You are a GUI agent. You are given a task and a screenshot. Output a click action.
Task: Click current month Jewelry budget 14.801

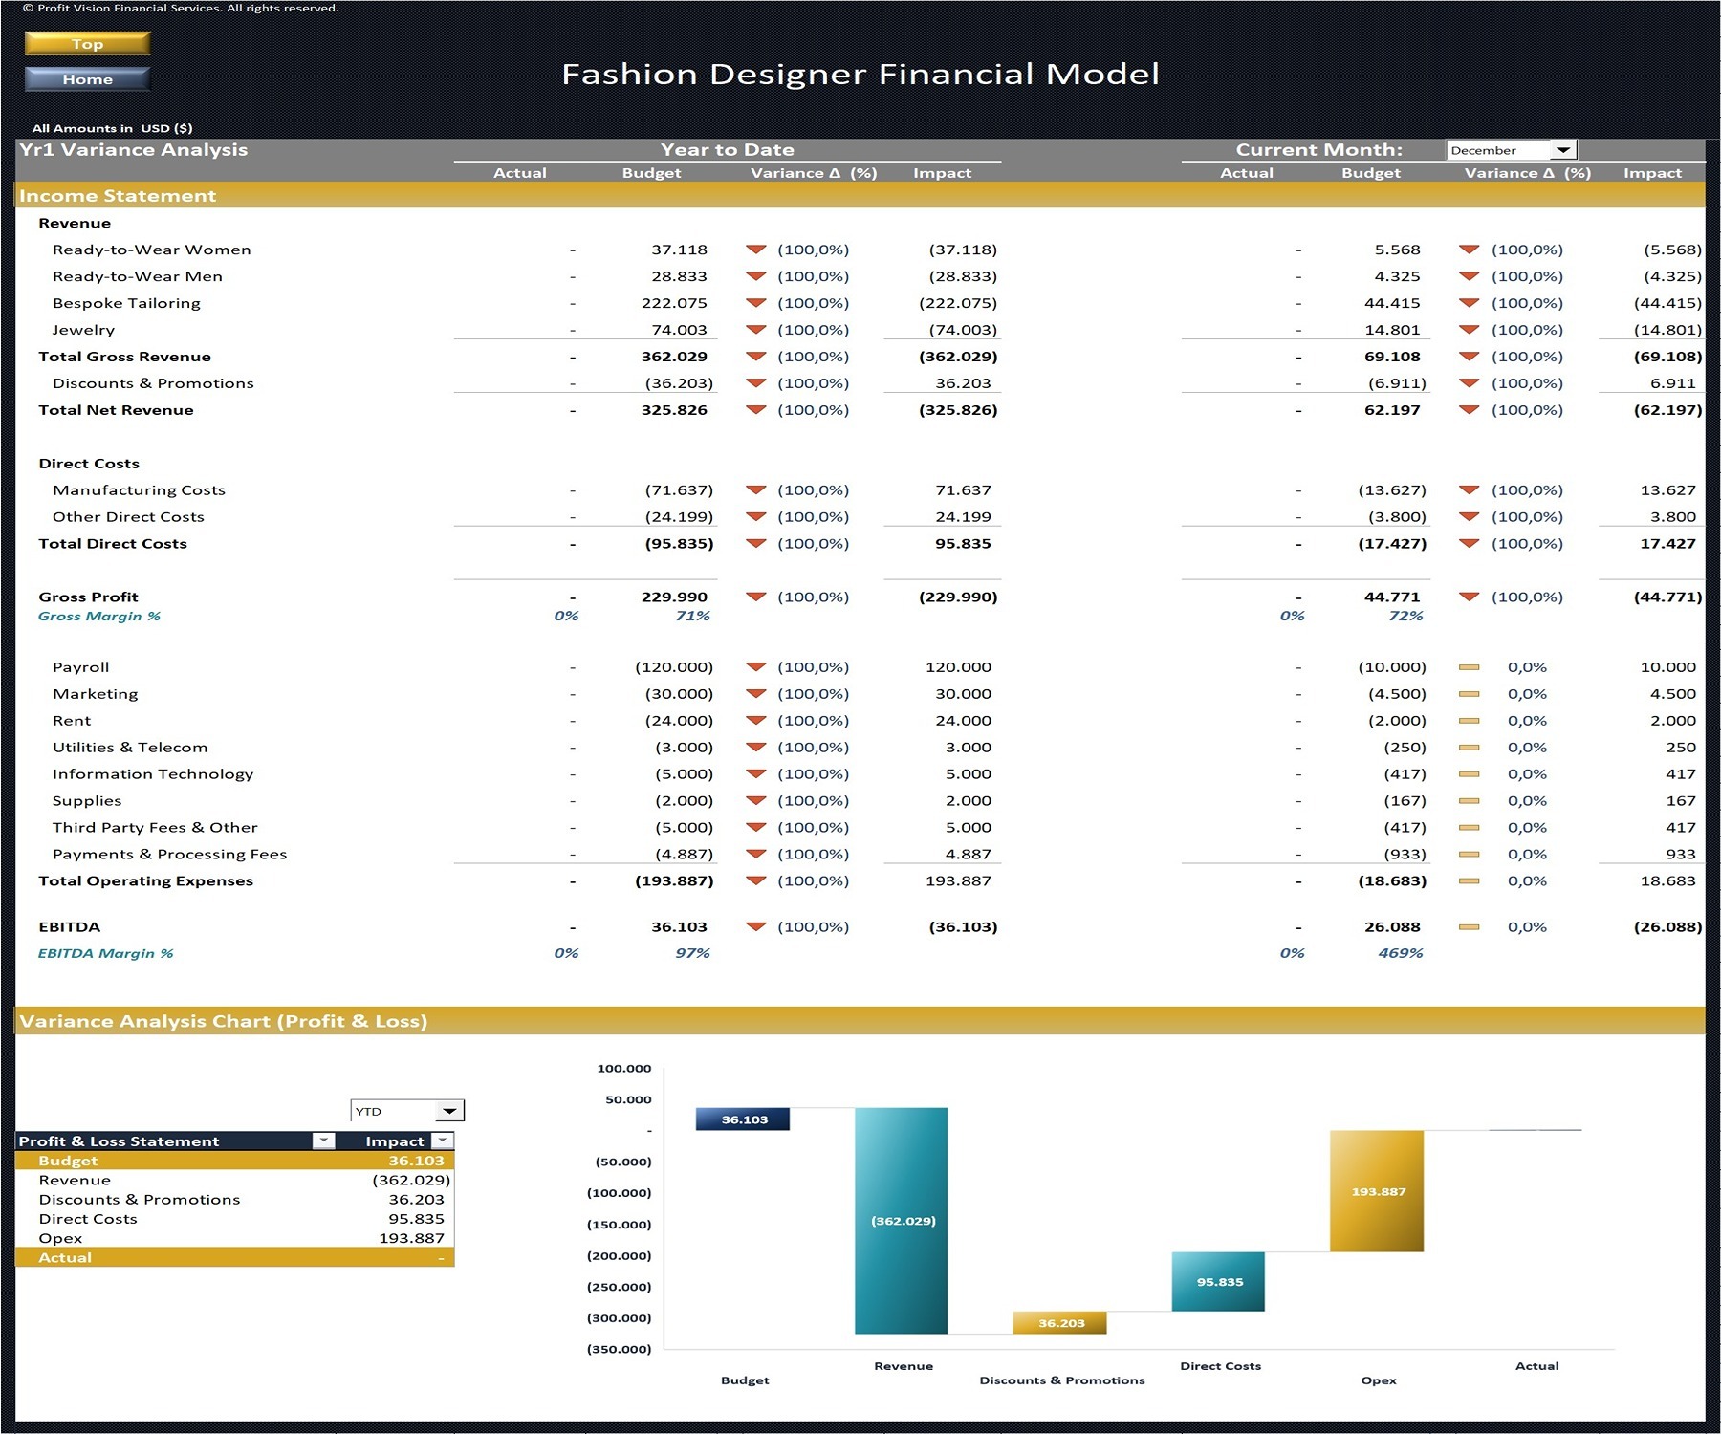click(1392, 330)
